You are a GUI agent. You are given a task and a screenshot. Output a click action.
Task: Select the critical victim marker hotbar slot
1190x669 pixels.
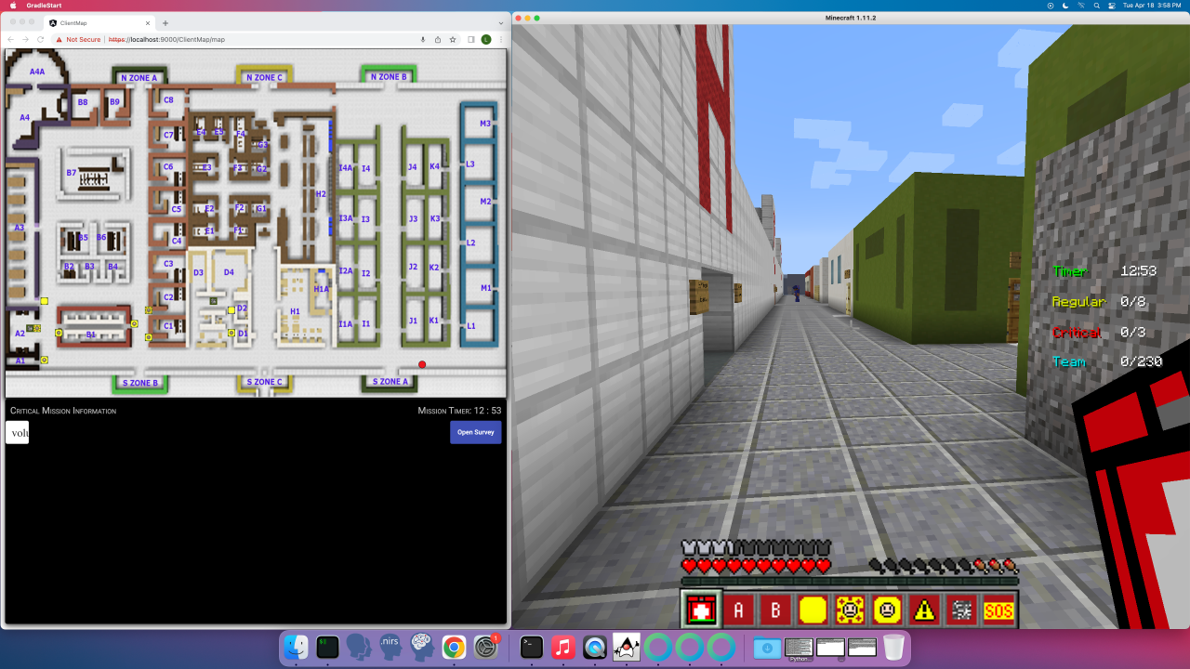851,610
